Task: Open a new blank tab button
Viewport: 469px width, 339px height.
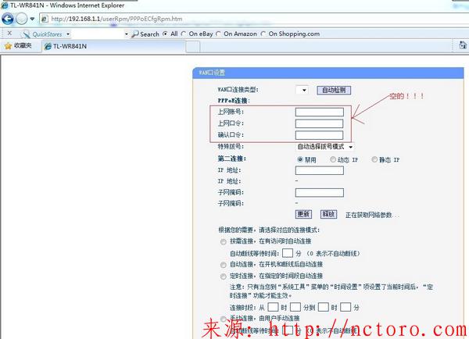Action: pyautogui.click(x=193, y=47)
